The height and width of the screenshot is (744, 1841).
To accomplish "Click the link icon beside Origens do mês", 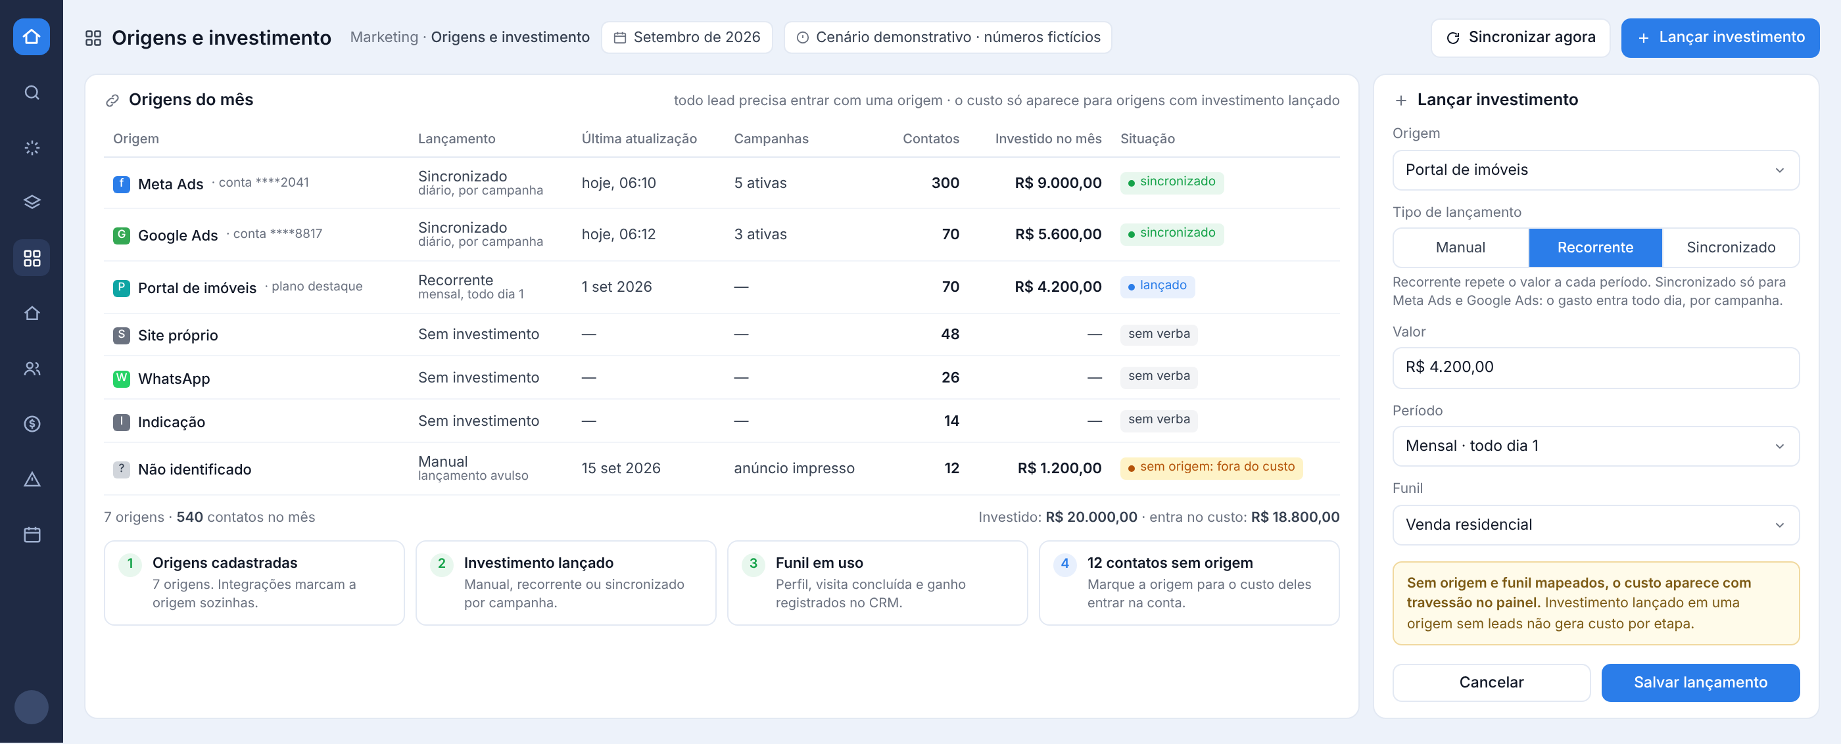I will [112, 100].
